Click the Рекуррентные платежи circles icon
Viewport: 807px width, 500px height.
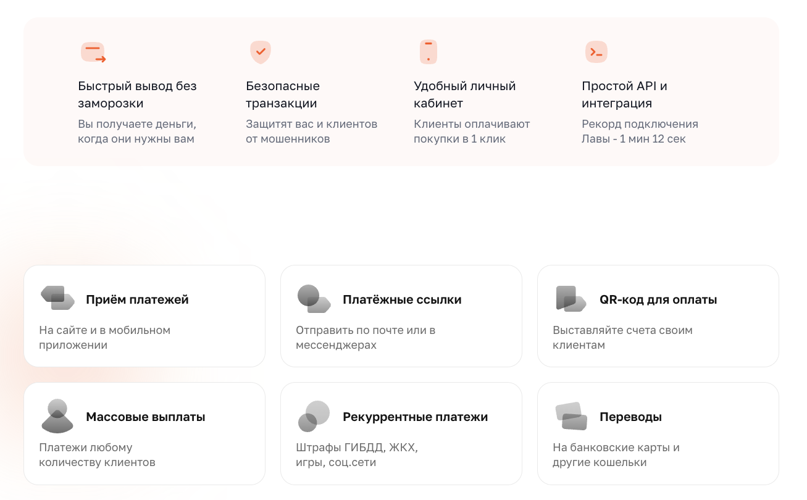[x=314, y=416]
